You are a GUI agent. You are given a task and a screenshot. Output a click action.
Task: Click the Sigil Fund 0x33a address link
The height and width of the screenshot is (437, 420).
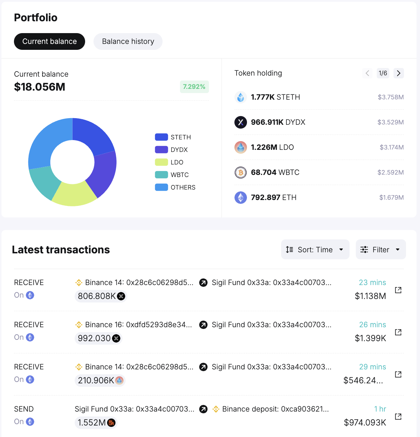271,282
